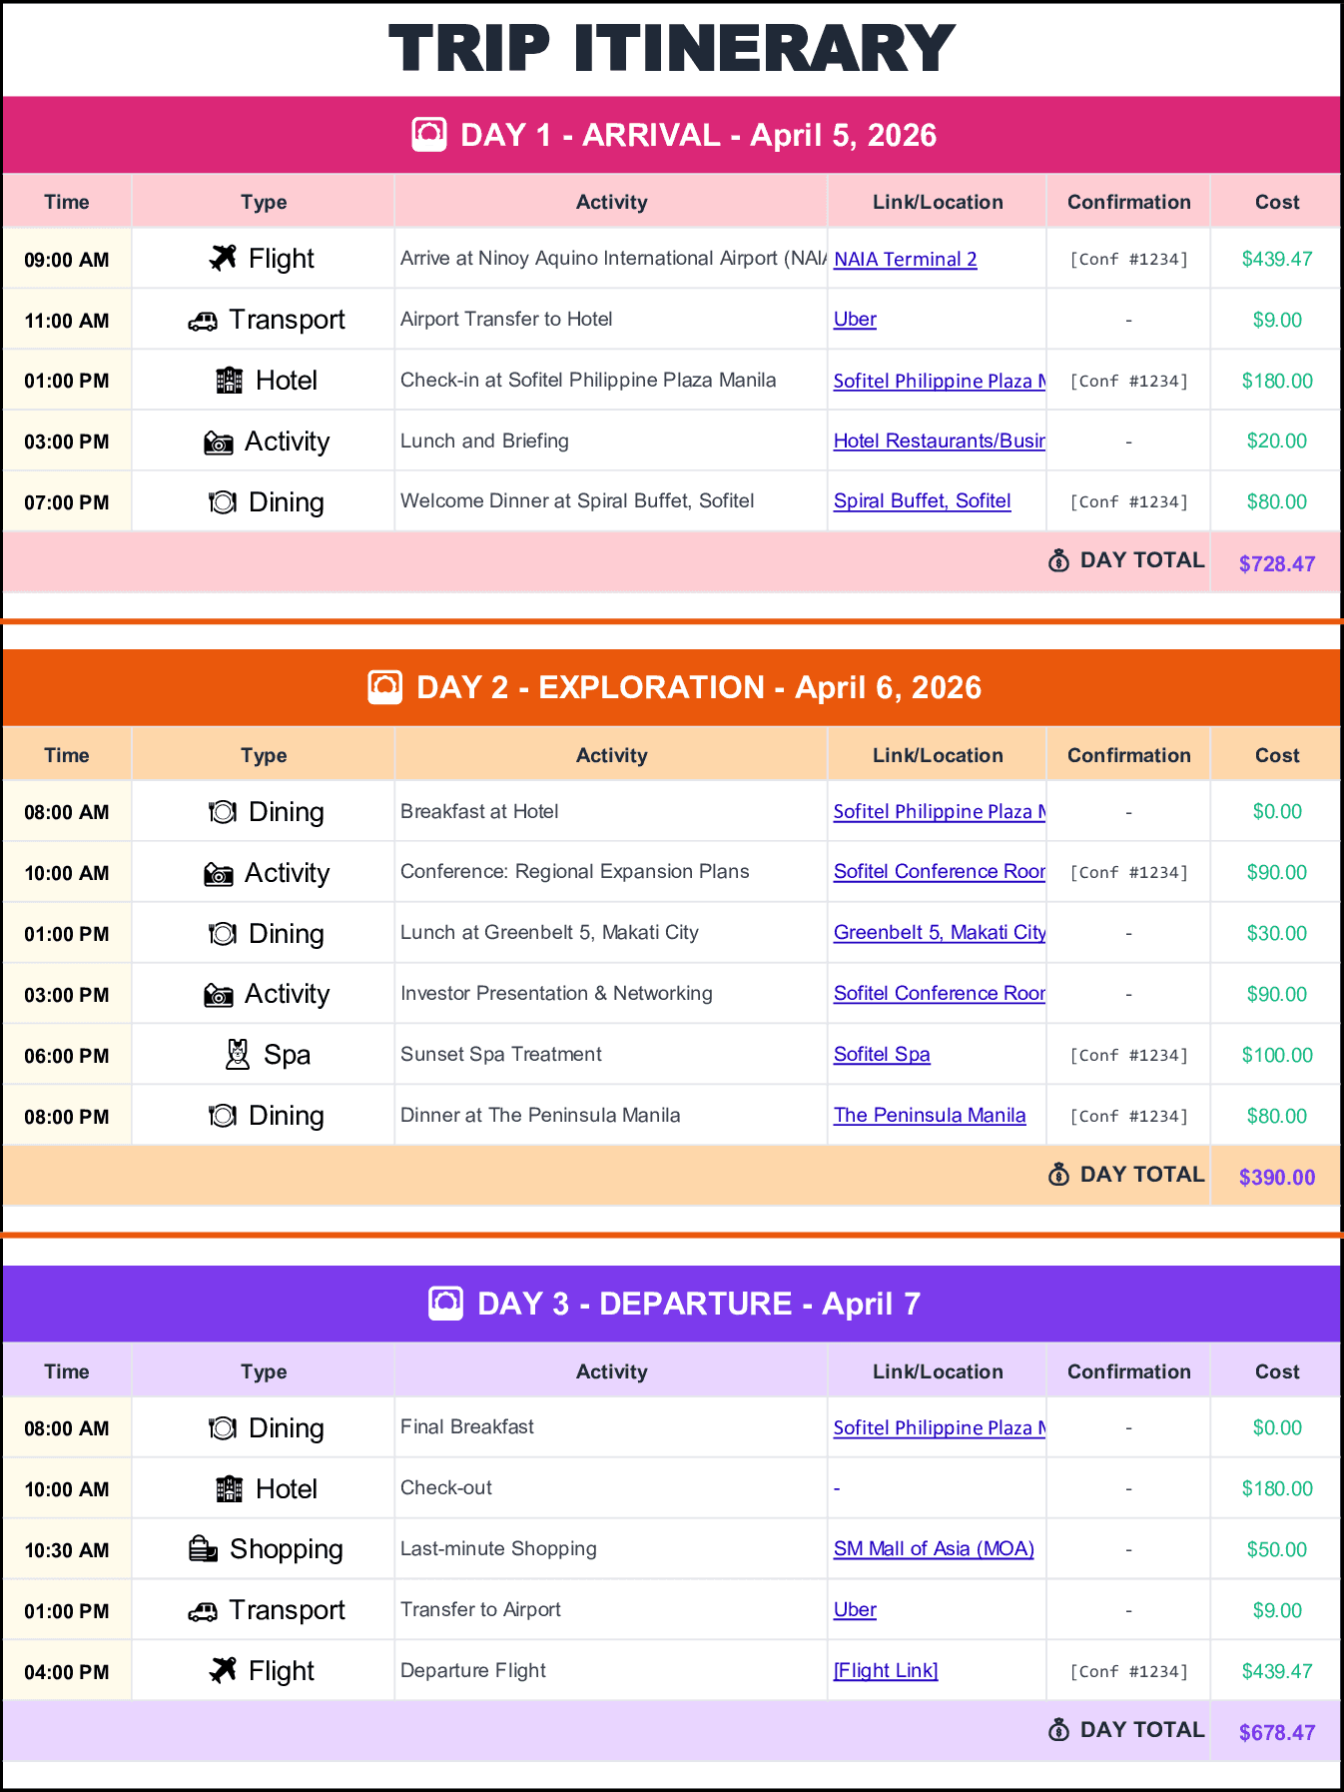Click the Day 1 Arrival header icon
Image resolution: width=1344 pixels, height=1792 pixels.
click(x=429, y=135)
